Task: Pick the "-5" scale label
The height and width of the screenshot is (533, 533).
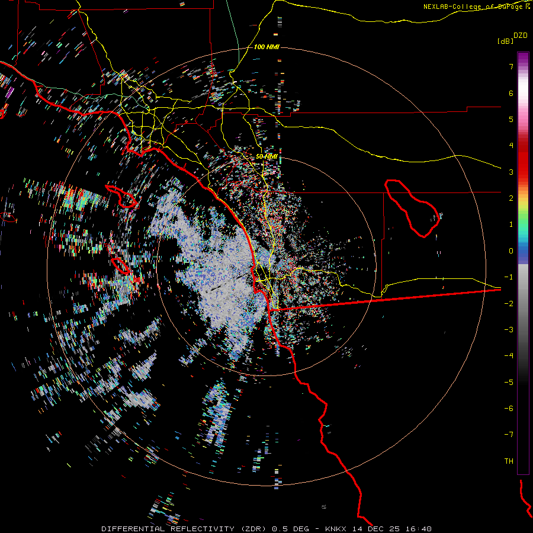Action: 509,383
